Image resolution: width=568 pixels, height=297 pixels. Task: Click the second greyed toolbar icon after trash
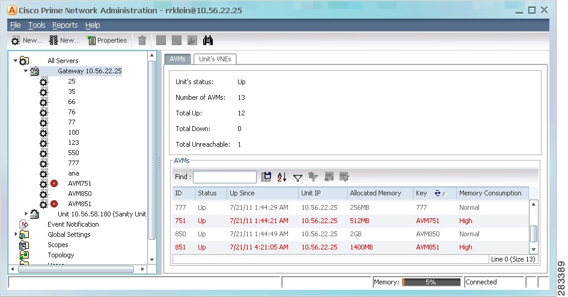[177, 40]
